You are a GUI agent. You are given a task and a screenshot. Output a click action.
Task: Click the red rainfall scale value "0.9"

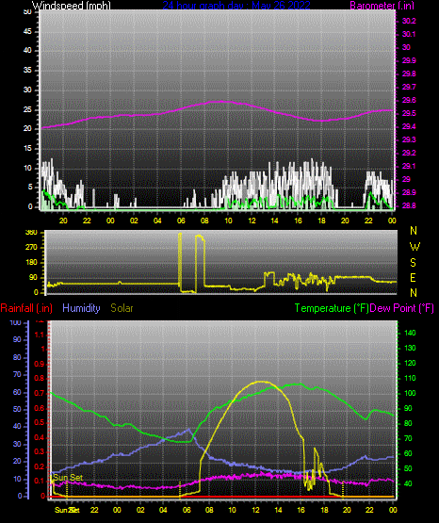point(40,364)
